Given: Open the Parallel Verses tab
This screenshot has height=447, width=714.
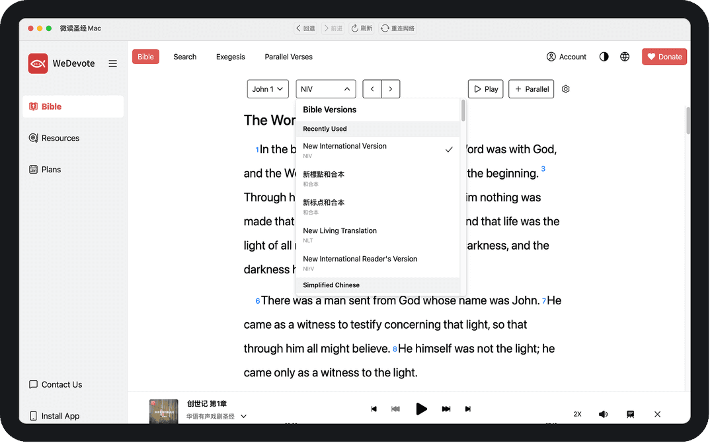Looking at the screenshot, I should [288, 57].
